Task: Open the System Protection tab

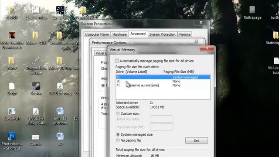Action: (x=162, y=34)
